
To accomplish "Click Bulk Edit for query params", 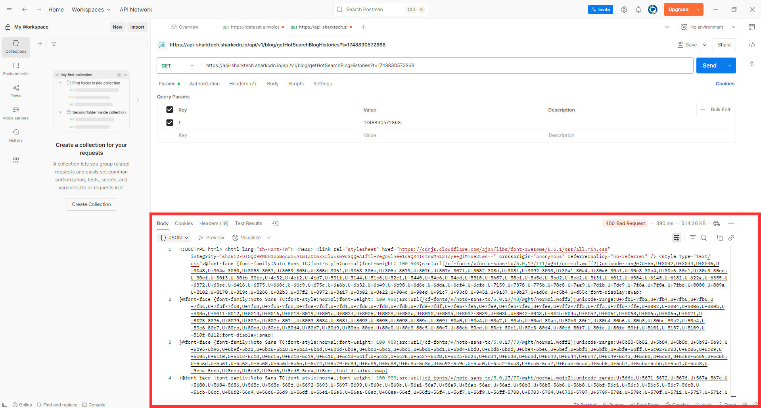I will (721, 110).
